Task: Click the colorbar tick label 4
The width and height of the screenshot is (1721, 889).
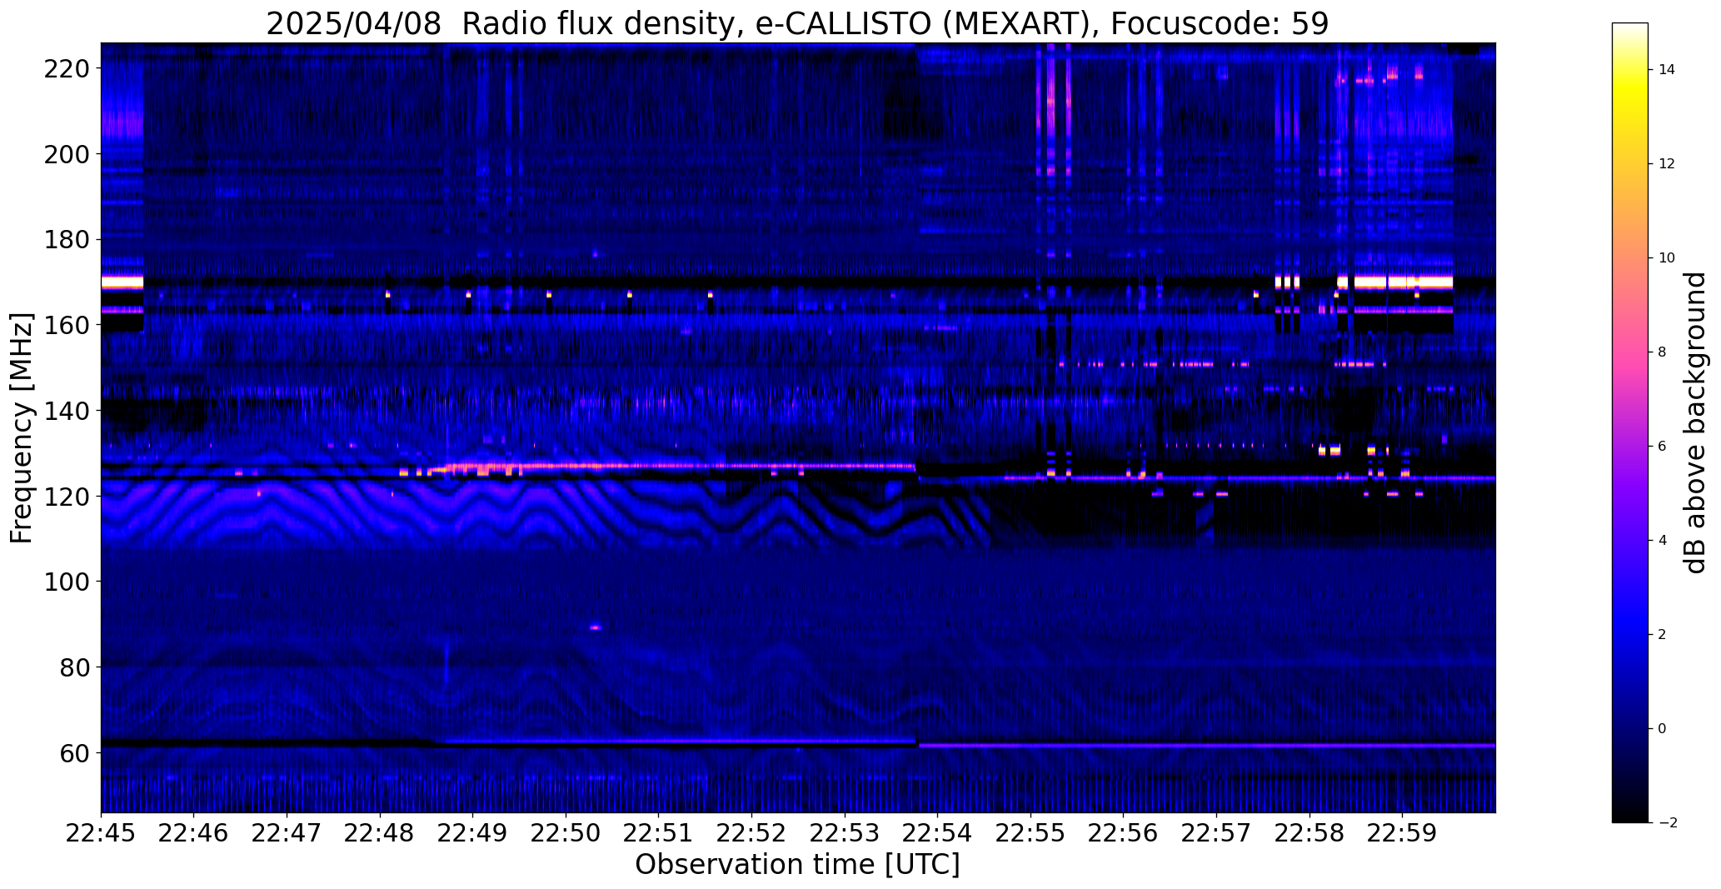Action: coord(1663,541)
